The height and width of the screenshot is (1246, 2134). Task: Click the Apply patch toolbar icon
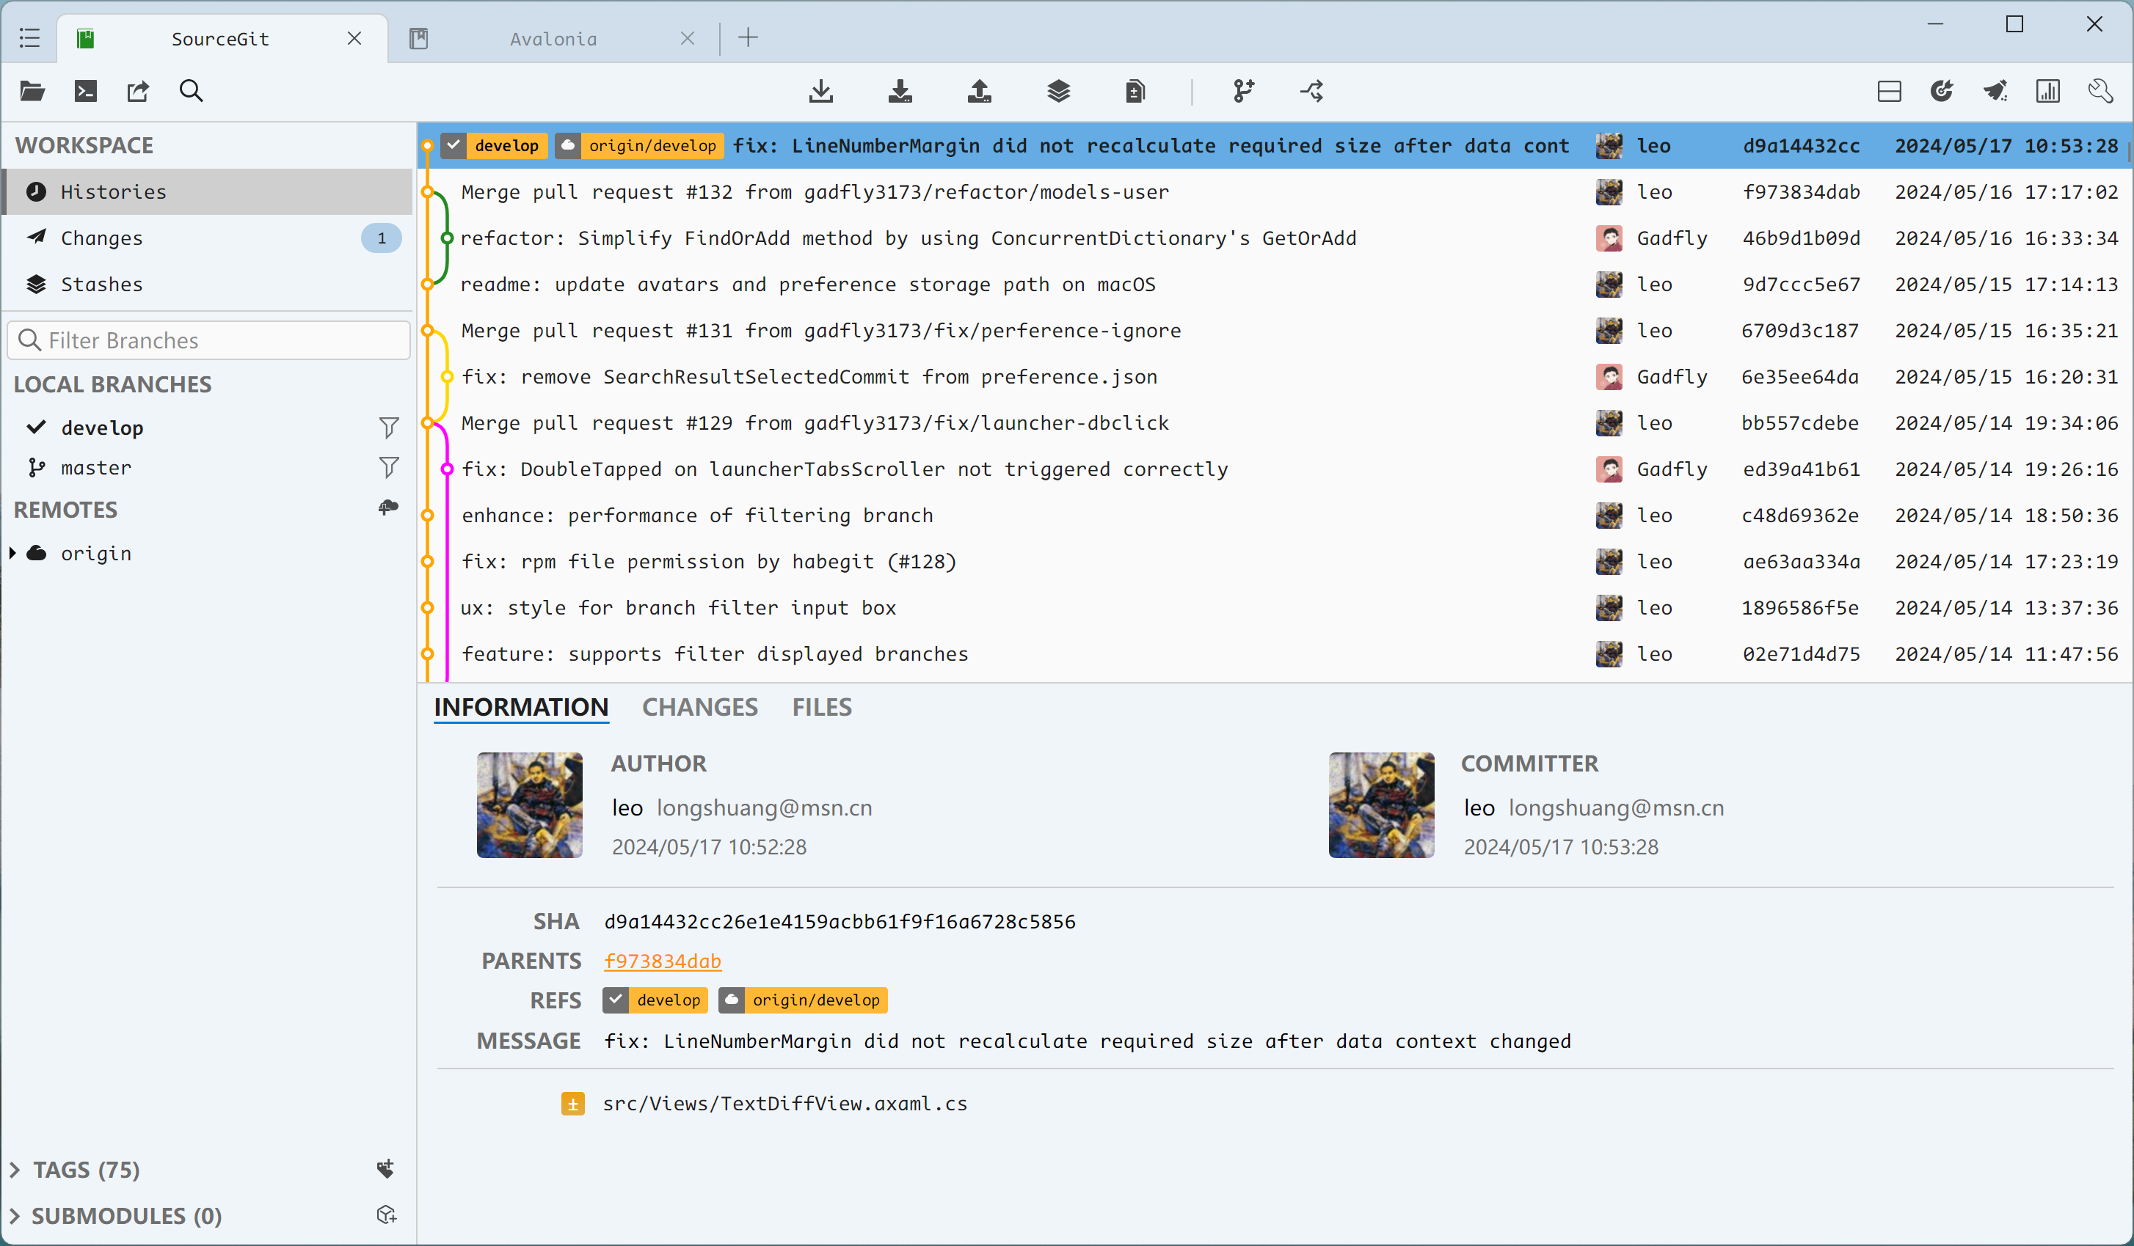coord(1135,91)
